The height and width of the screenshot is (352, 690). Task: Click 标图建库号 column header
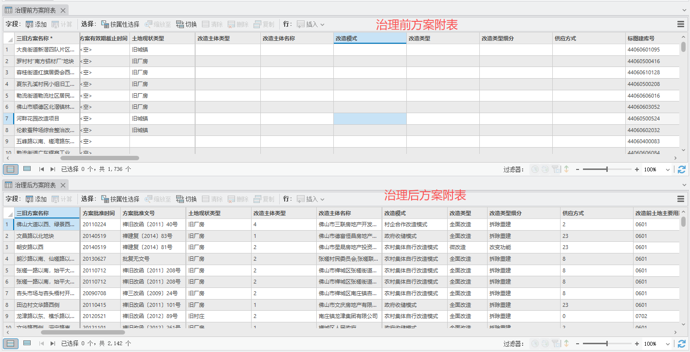[x=653, y=38]
